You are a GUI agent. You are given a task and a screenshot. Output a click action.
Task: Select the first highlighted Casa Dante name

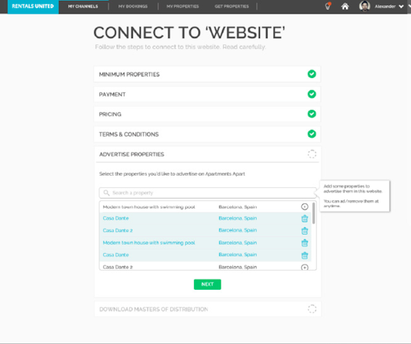click(x=115, y=218)
